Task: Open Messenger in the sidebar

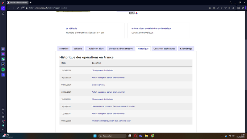Action: pos(3,54)
